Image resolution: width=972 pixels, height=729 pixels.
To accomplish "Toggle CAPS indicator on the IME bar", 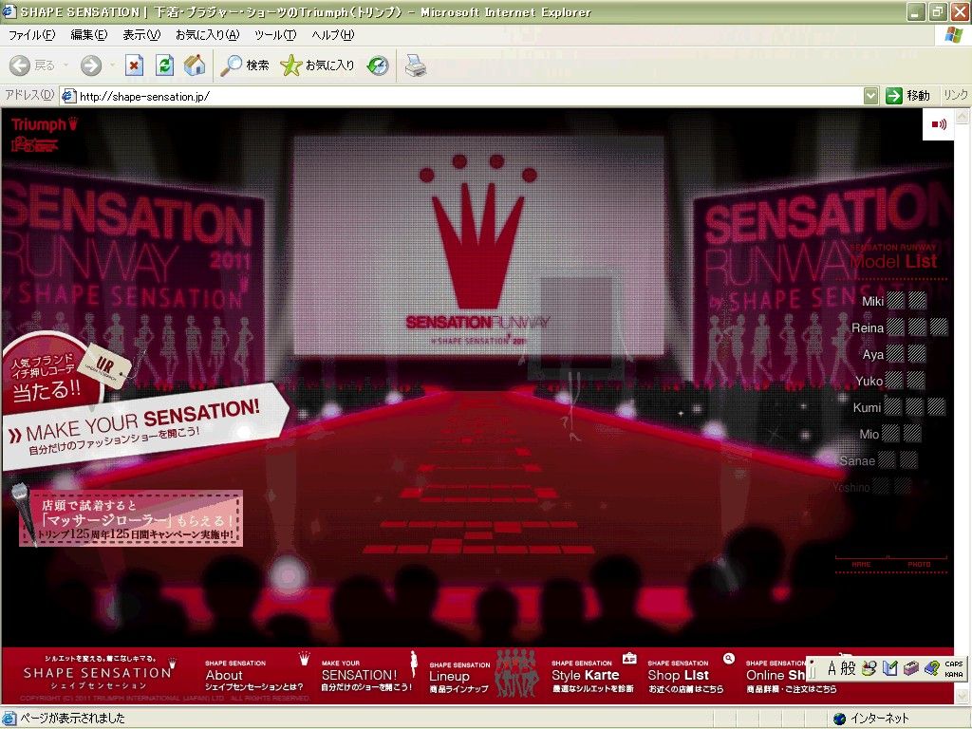I will 953,664.
